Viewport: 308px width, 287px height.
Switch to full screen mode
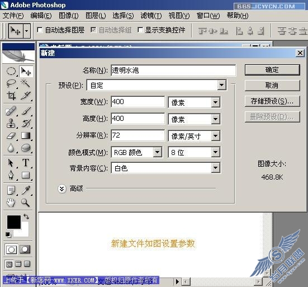27,264
